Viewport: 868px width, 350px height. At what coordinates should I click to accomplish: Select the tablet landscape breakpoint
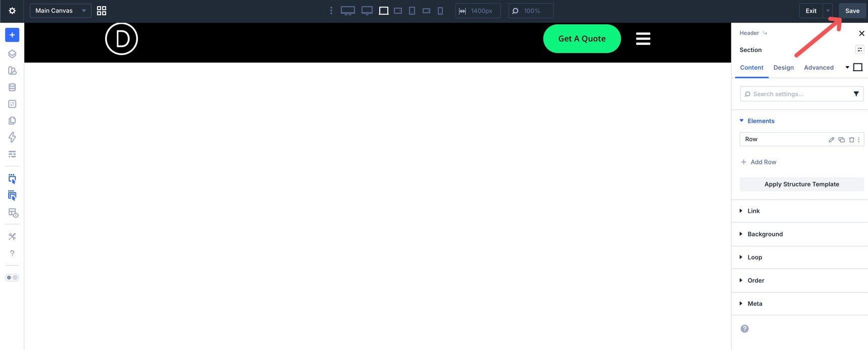click(398, 11)
